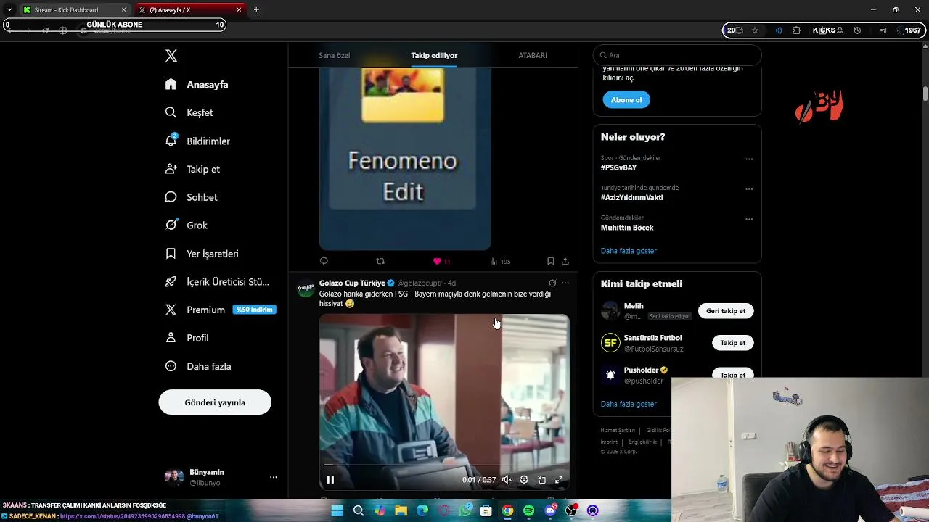
Task: Open WhatsApp from the taskbar
Action: click(x=465, y=511)
